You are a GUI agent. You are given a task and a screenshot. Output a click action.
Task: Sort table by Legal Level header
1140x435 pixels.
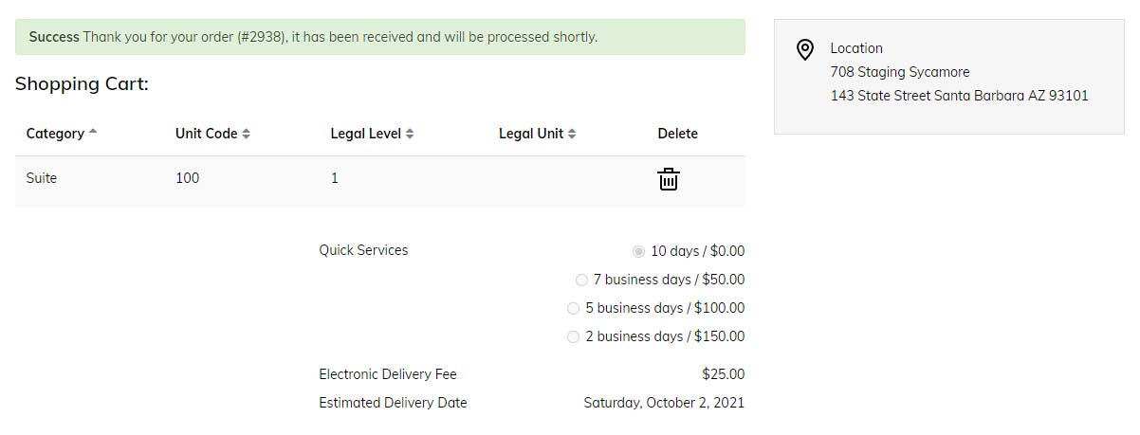(x=365, y=134)
